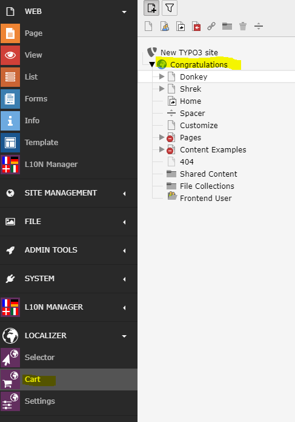Expand the ADMIN TOOLS module group
The width and height of the screenshot is (295, 422).
(x=68, y=250)
